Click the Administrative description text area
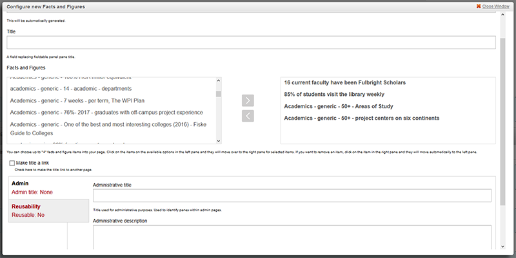 tap(292, 235)
